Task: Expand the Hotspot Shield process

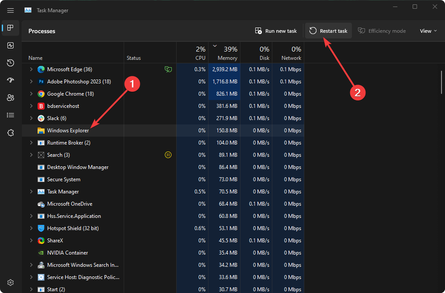Action: (x=31, y=228)
